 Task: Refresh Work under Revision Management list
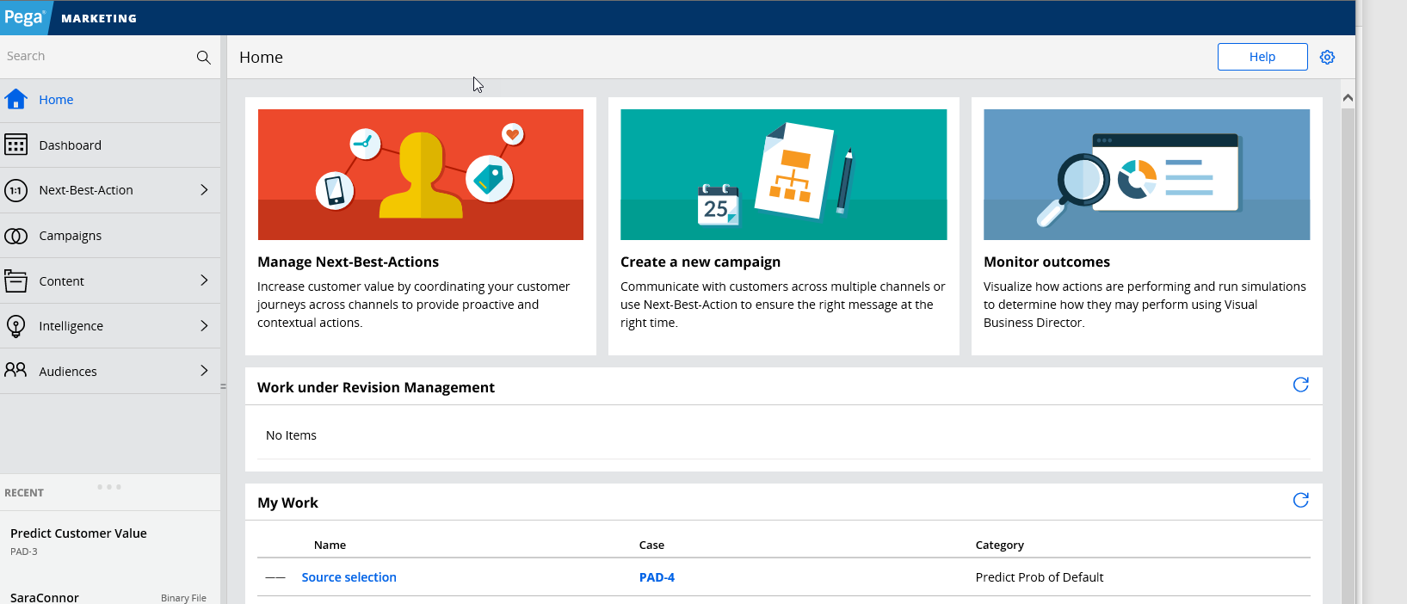[x=1300, y=385]
